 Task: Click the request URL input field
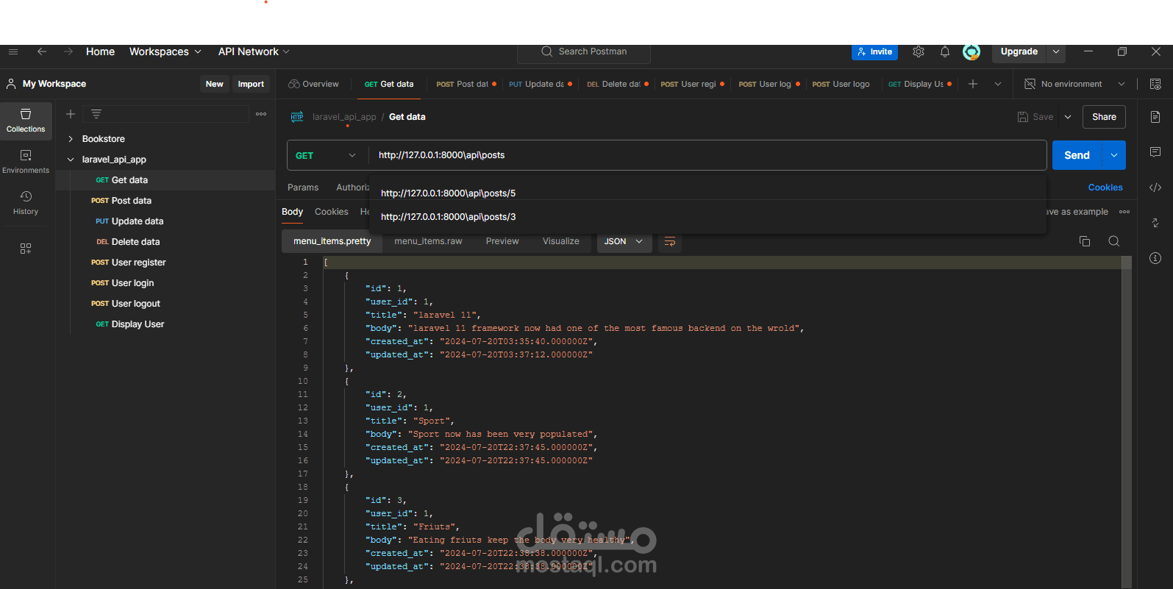tap(707, 155)
